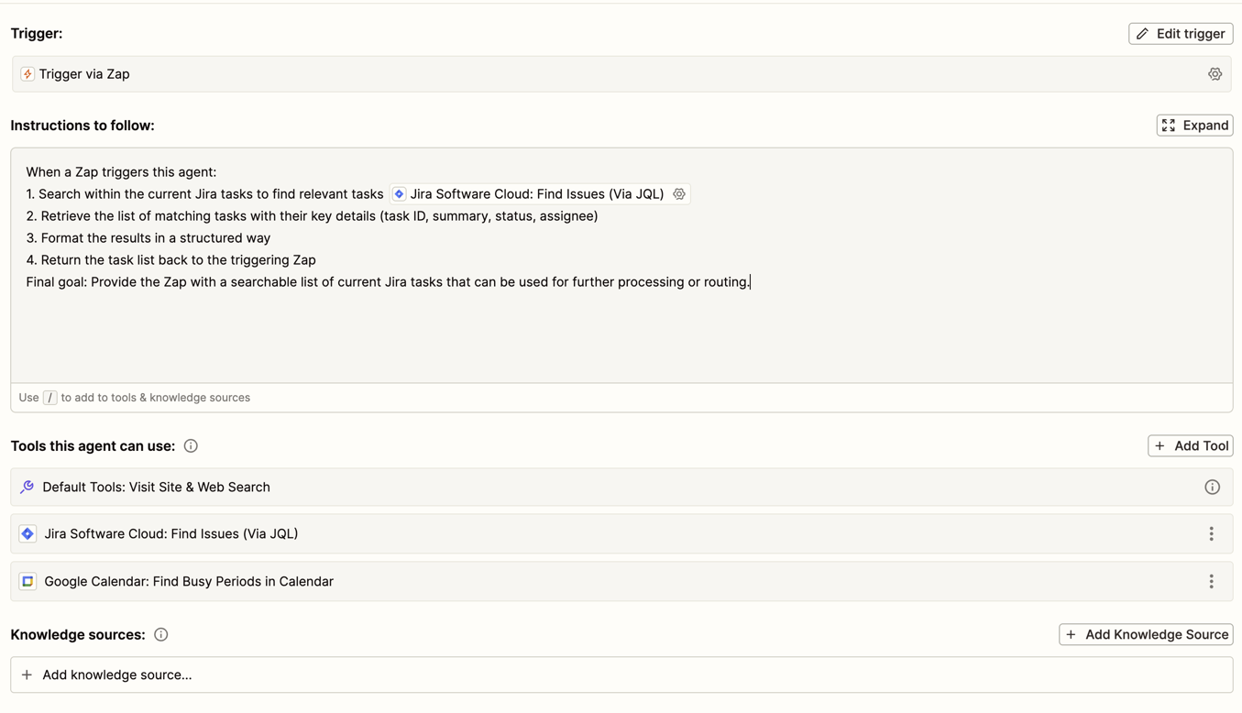Select the Default Tools: Visit Site row
The image size is (1242, 713).
click(x=156, y=488)
